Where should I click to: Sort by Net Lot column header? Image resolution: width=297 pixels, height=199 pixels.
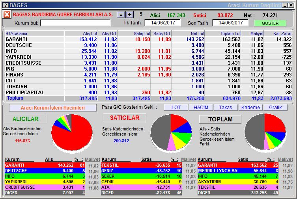click(x=188, y=33)
